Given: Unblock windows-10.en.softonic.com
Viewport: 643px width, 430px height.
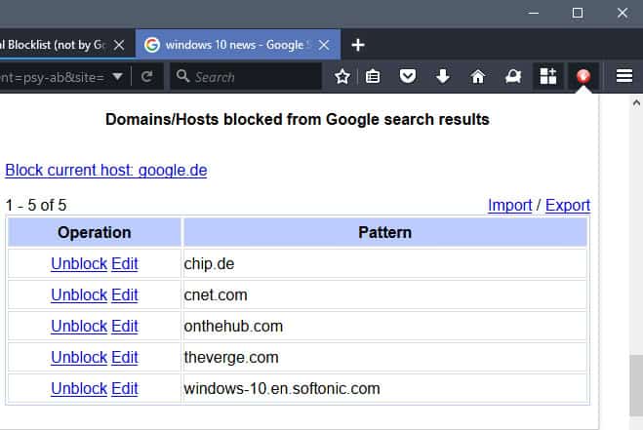Looking at the screenshot, I should point(79,389).
